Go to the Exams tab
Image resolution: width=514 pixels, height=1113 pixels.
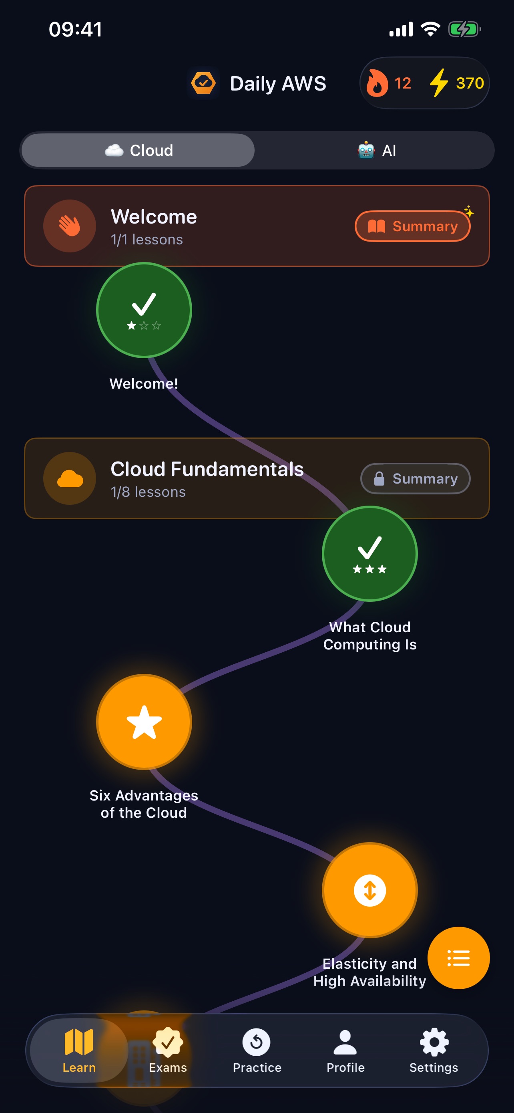(168, 1050)
